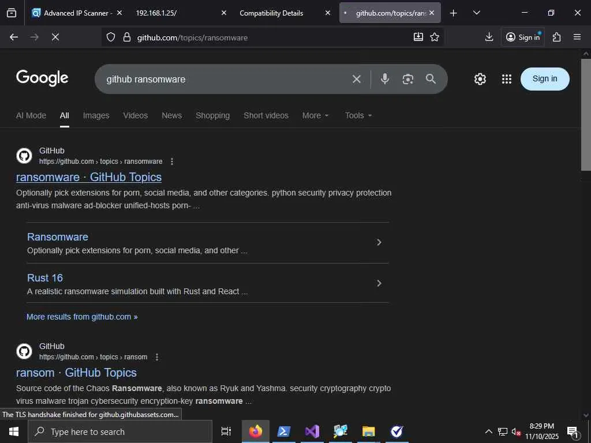
Task: Open a new browser tab
Action: click(x=454, y=13)
